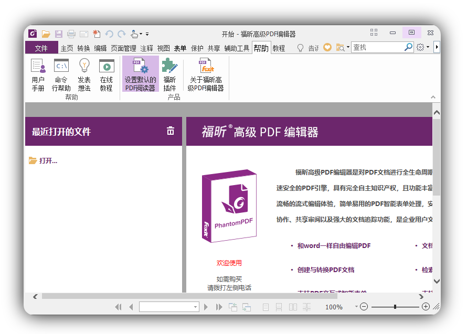Select the Hand tool in quick access toolbar
The height and width of the screenshot is (334, 467).
pos(133,34)
